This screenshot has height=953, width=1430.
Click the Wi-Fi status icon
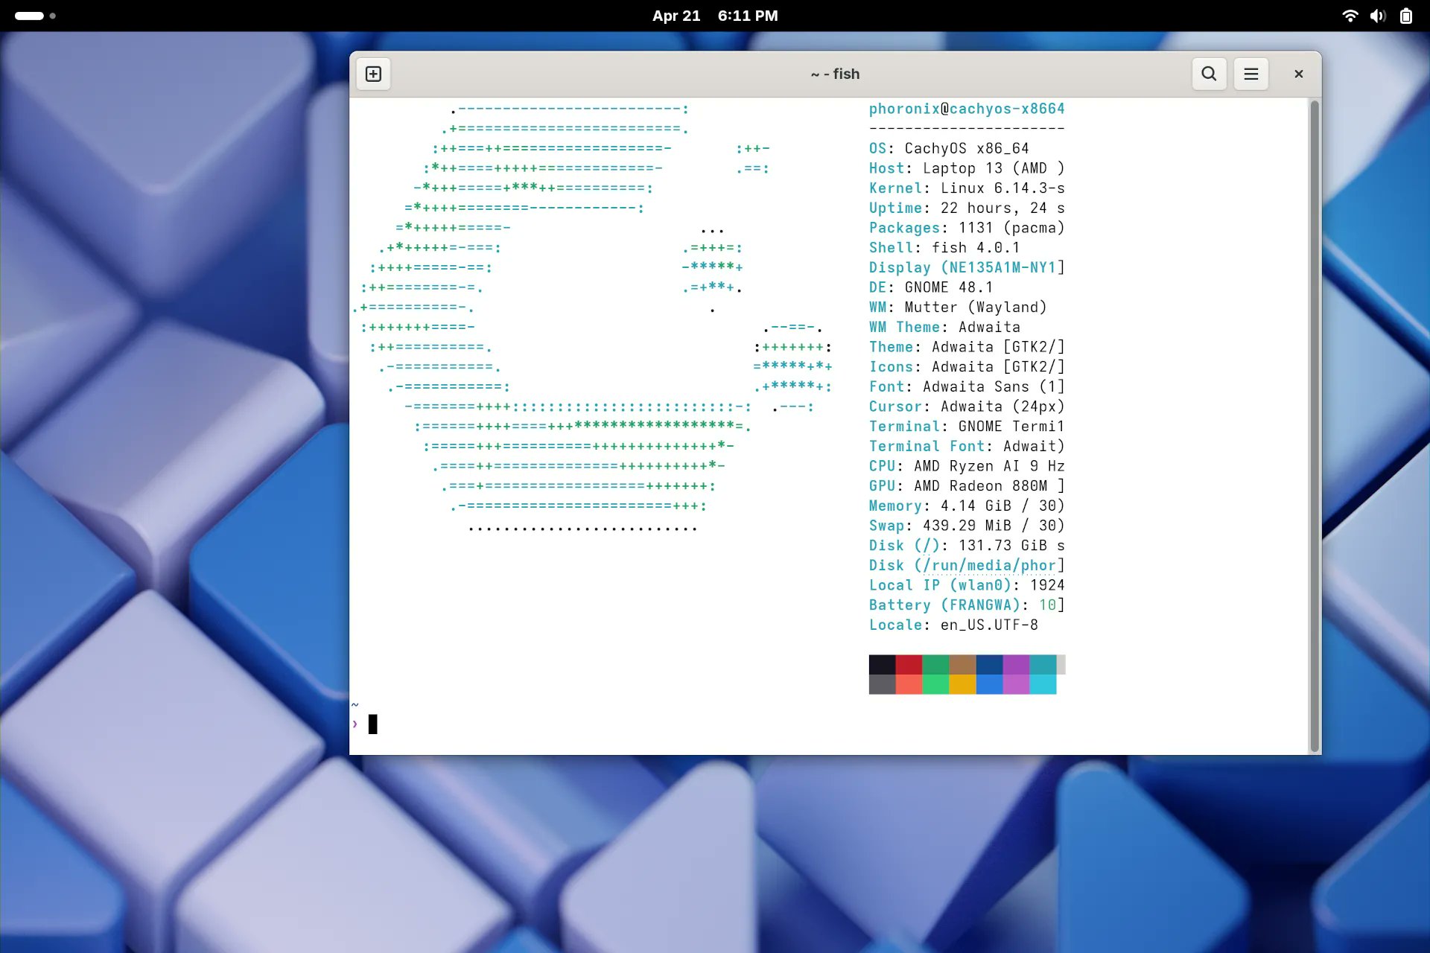coord(1350,16)
